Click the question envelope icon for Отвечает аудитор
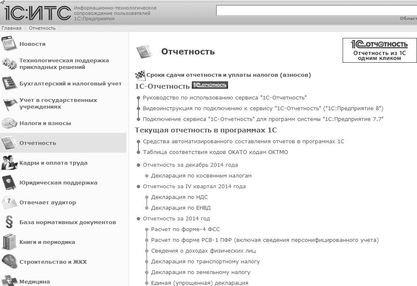The image size is (417, 286). (10, 202)
